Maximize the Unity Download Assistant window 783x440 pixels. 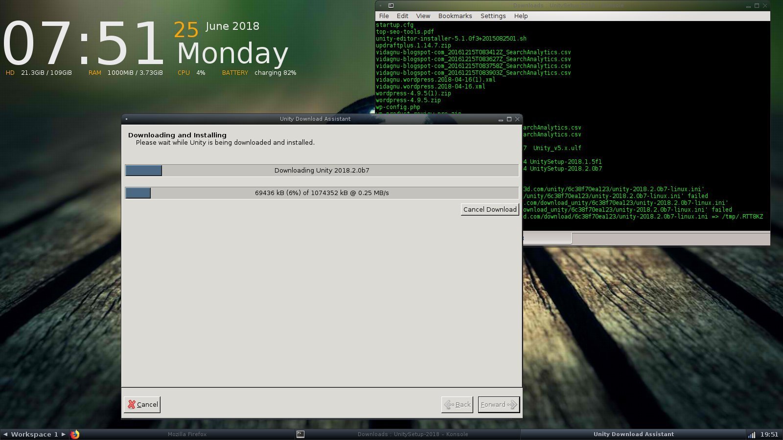tap(509, 119)
